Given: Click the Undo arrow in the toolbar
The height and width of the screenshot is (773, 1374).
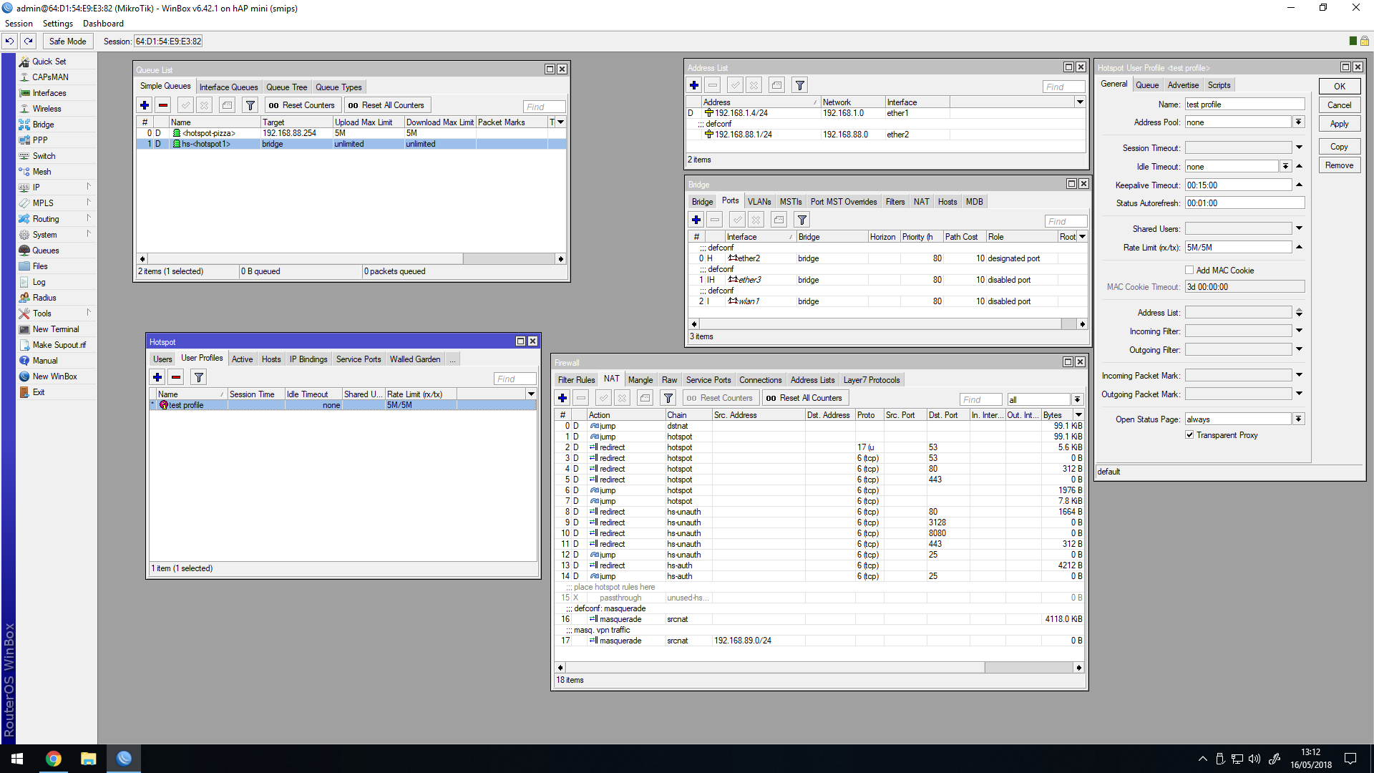Looking at the screenshot, I should click(9, 41).
